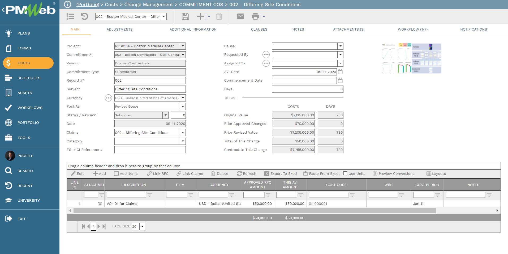Open the Page Size dropdown
Screen dimensions: 508x254
point(143,226)
